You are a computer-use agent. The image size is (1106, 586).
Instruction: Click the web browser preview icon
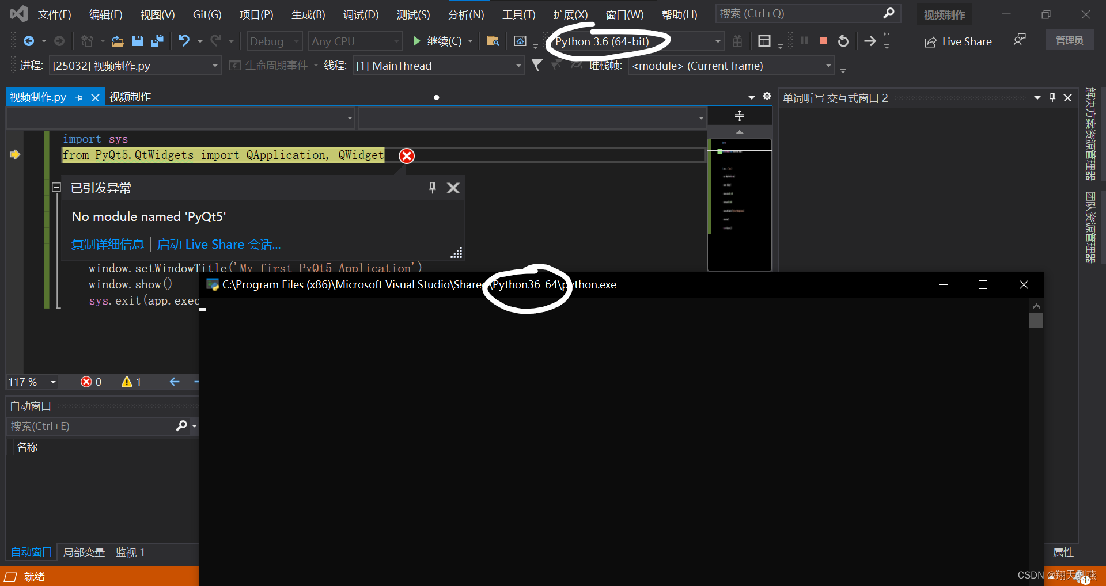tap(520, 41)
